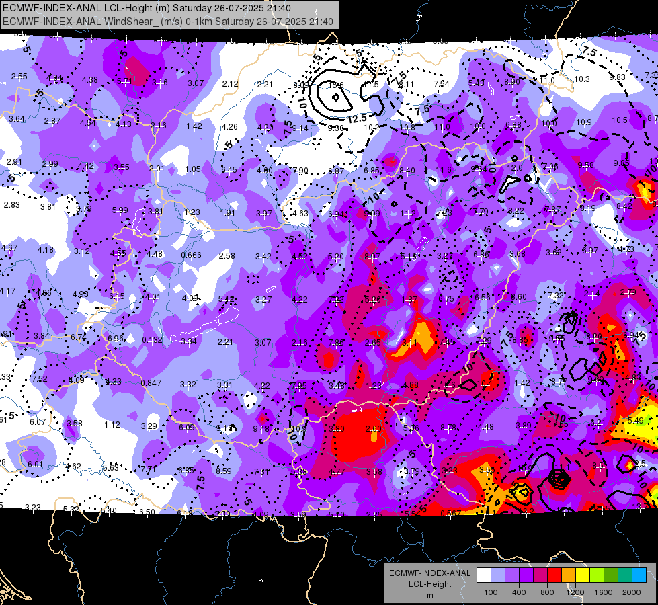
Task: Click the grid value 4.18
Action: click(45, 250)
